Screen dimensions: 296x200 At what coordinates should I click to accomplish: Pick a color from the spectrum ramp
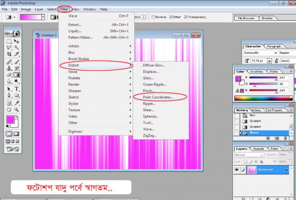[x=263, y=98]
